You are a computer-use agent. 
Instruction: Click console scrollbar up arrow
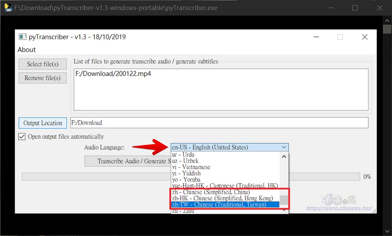(x=387, y=20)
